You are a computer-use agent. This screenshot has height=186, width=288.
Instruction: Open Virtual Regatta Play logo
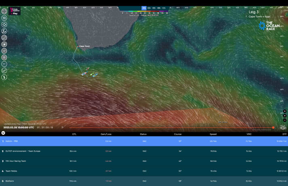15,11
